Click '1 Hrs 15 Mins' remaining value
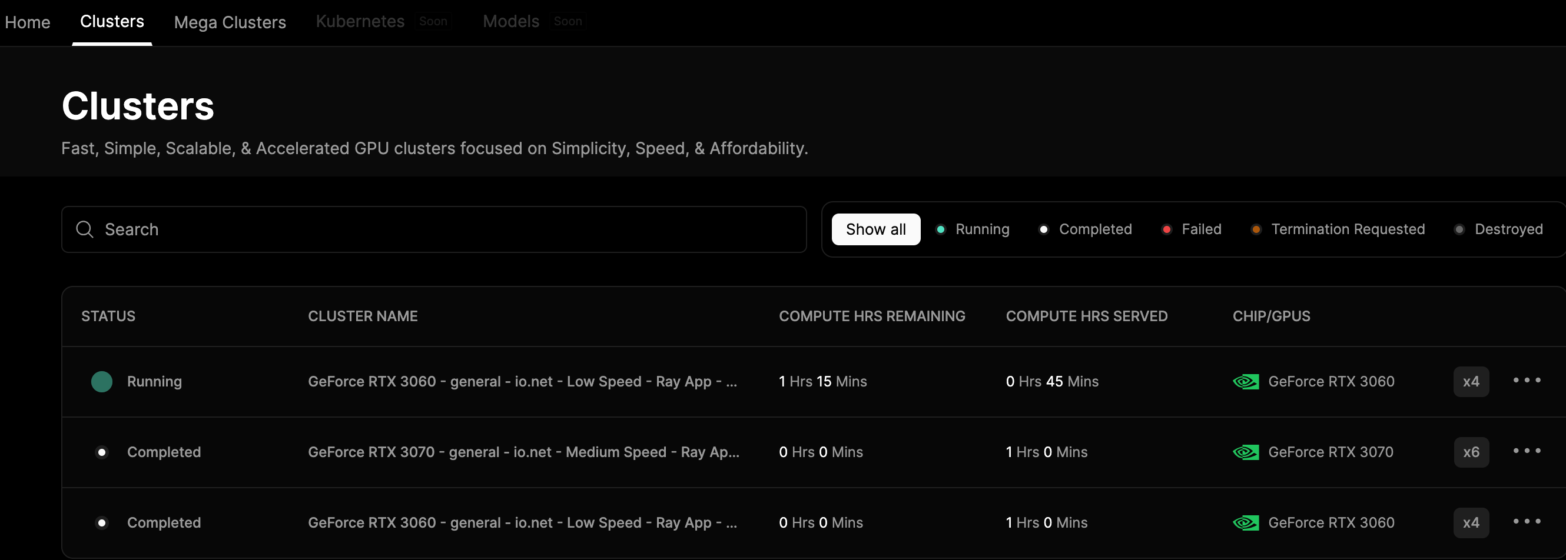This screenshot has height=560, width=1566. coord(822,381)
